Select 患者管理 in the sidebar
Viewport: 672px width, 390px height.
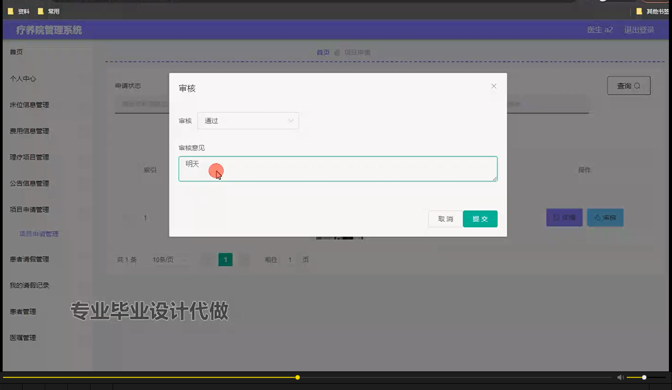[23, 312]
